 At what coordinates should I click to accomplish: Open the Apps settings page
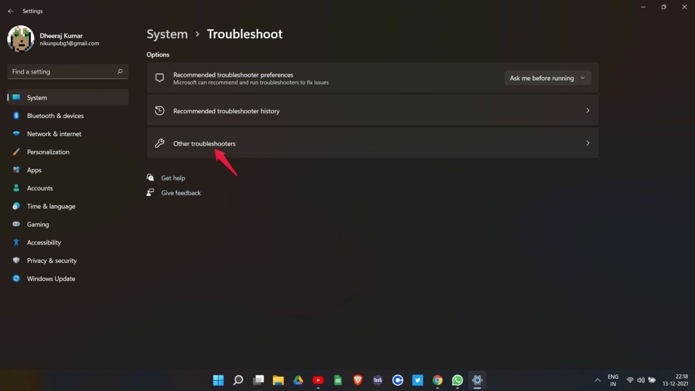coord(68,170)
